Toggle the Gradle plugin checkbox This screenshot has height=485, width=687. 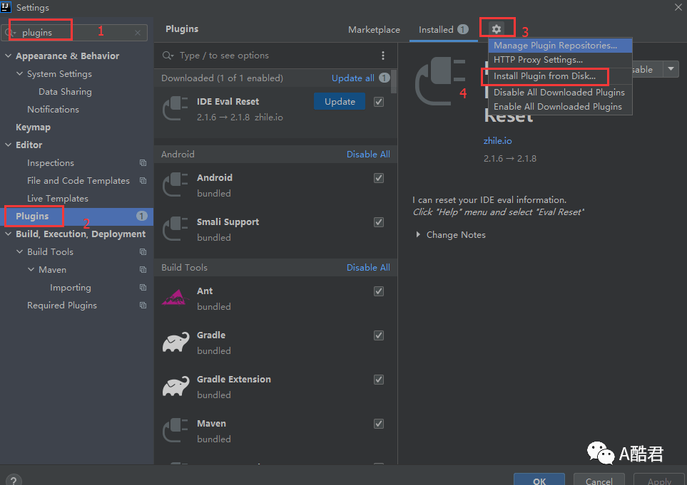tap(379, 335)
